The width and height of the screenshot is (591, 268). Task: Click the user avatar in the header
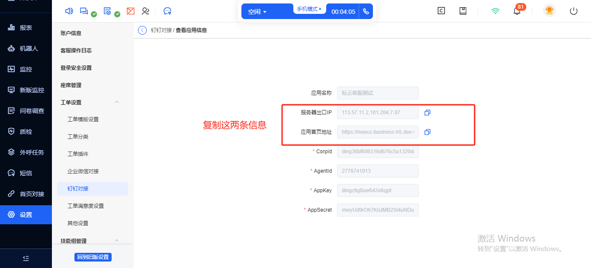tap(549, 11)
